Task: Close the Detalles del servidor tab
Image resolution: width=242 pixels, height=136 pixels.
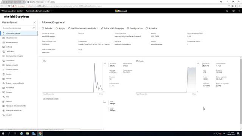Action: [x=48, y=2]
